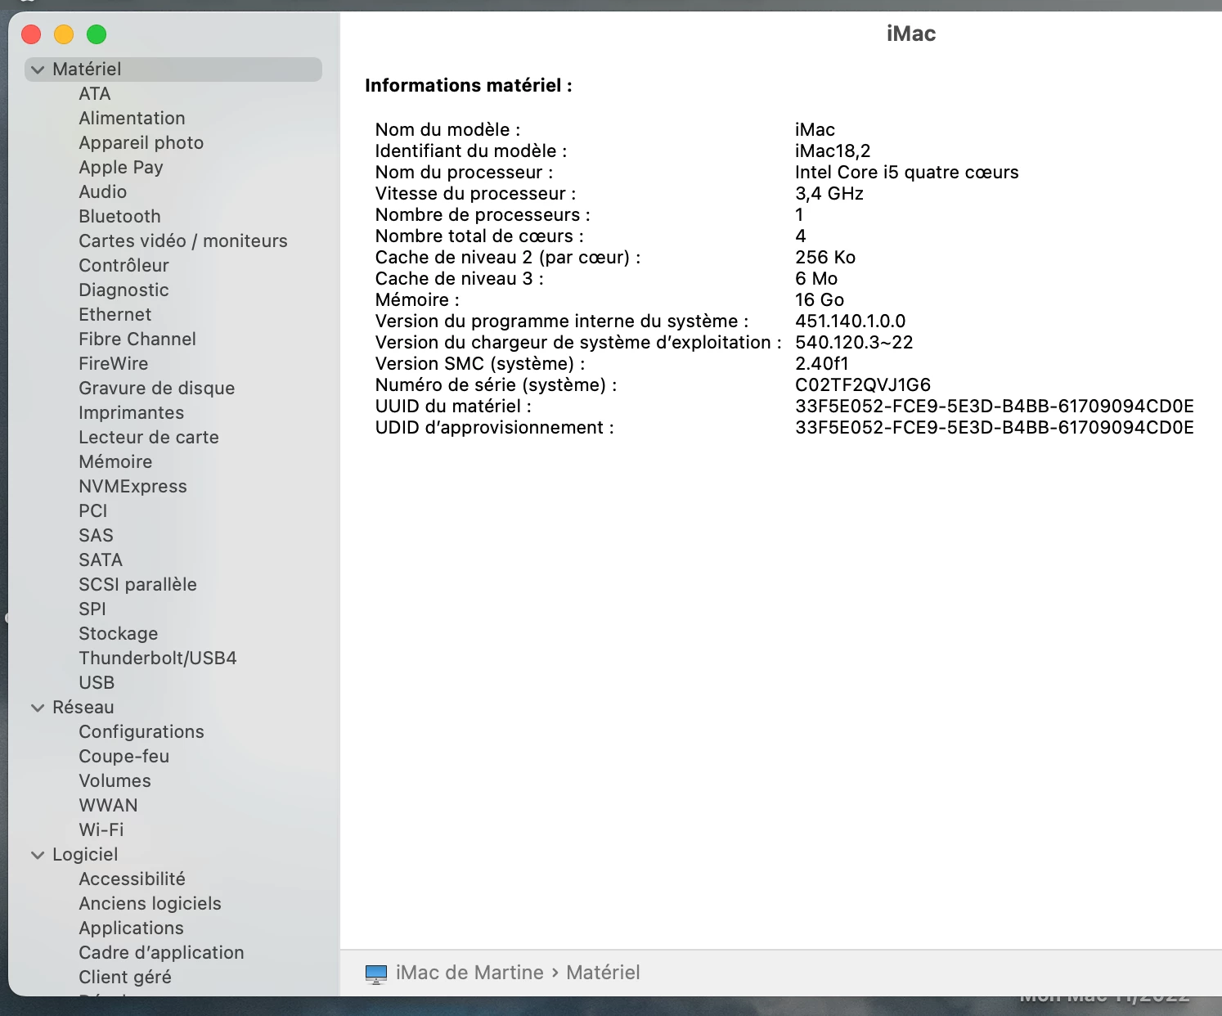This screenshot has width=1222, height=1016.
Task: Click the UDID d'approvisionnement value
Action: point(995,428)
